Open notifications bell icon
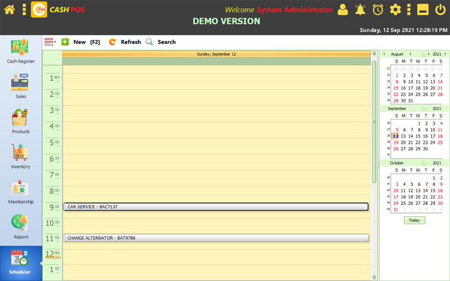 [360, 9]
